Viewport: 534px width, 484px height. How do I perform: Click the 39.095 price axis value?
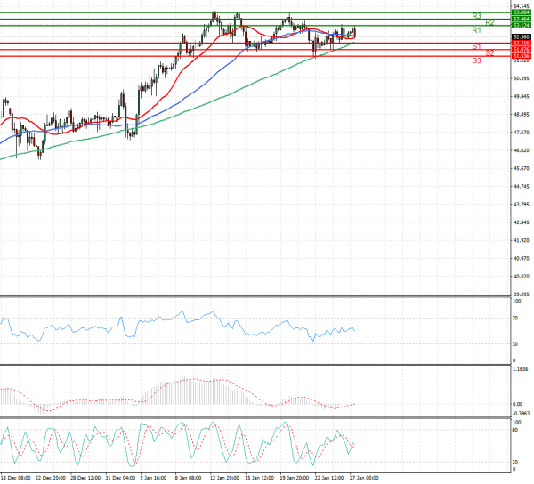pos(522,294)
